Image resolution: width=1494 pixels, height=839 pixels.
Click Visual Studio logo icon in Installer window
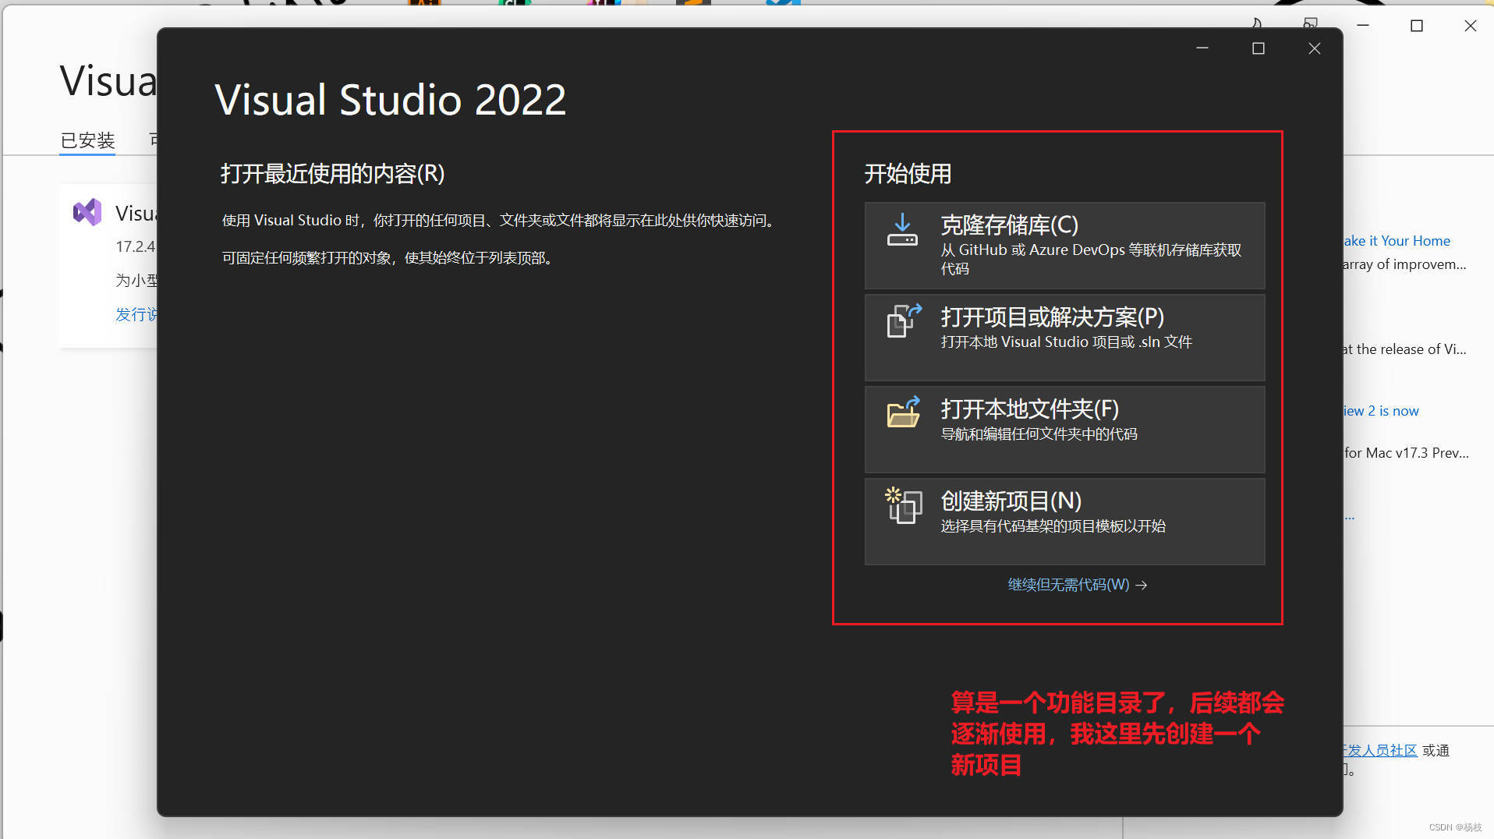click(x=87, y=212)
